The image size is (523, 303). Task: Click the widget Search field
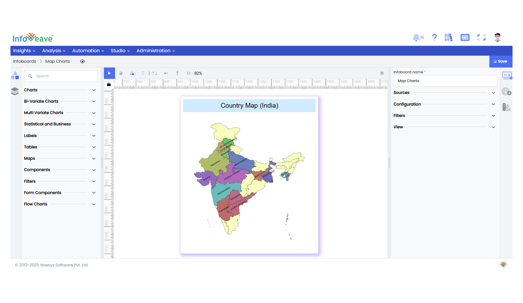click(x=61, y=76)
